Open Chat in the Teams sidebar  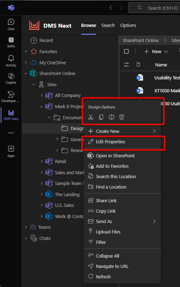tap(11, 24)
